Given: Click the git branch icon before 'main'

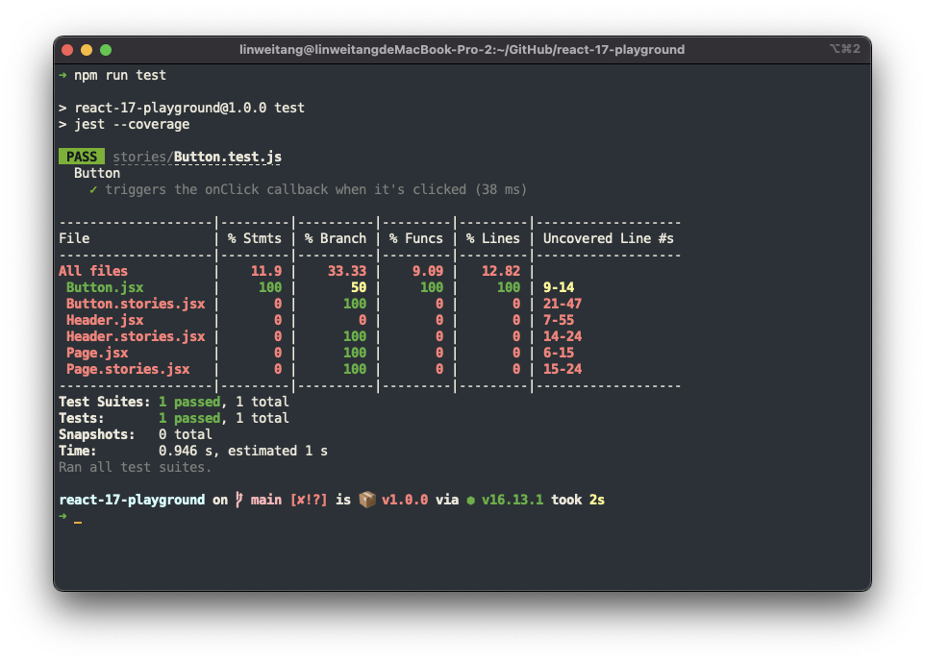Looking at the screenshot, I should pos(239,500).
